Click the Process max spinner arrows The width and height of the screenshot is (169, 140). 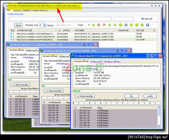[45, 25]
